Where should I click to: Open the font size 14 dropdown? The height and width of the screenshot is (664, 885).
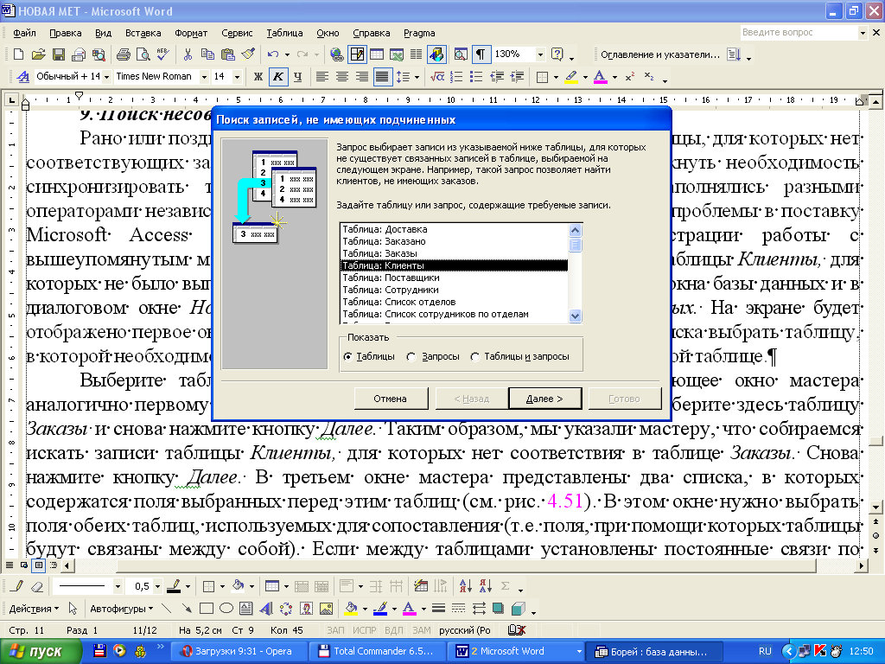coord(237,76)
